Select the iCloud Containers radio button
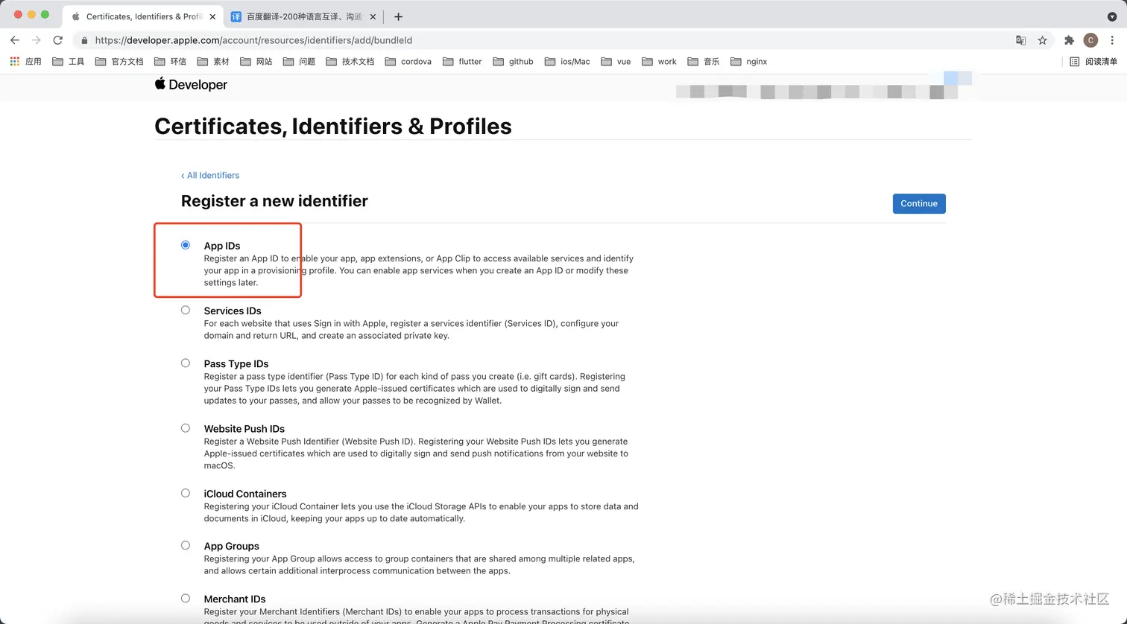The width and height of the screenshot is (1127, 624). 186,492
